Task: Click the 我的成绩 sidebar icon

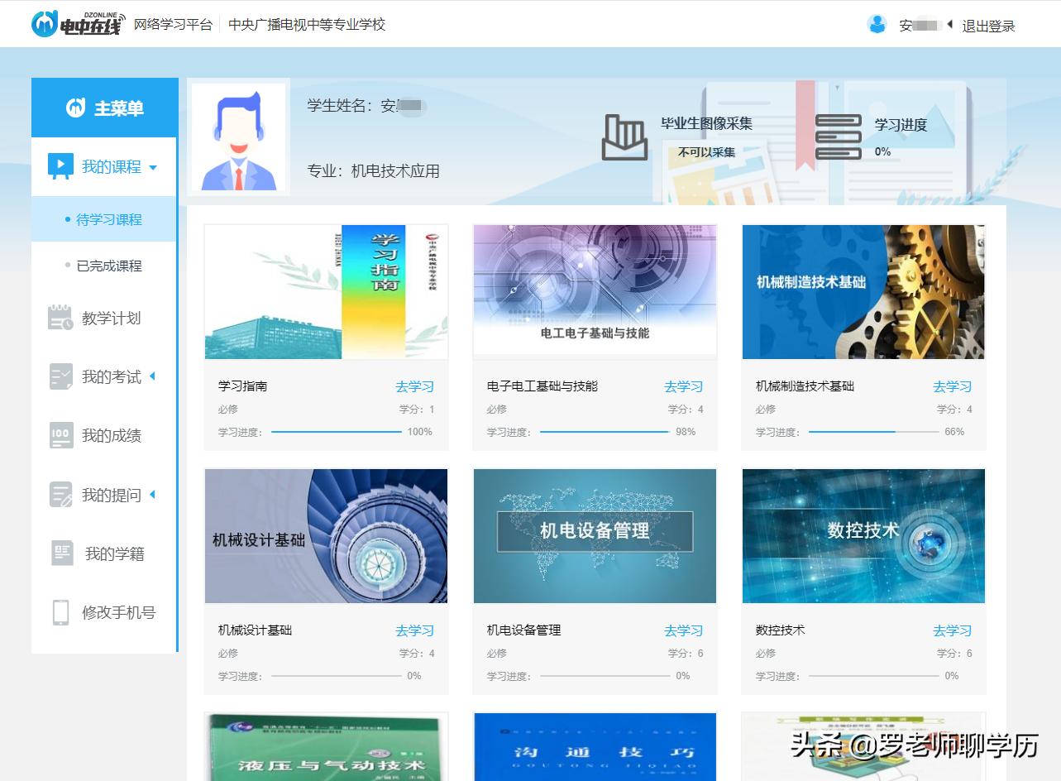Action: (60, 435)
